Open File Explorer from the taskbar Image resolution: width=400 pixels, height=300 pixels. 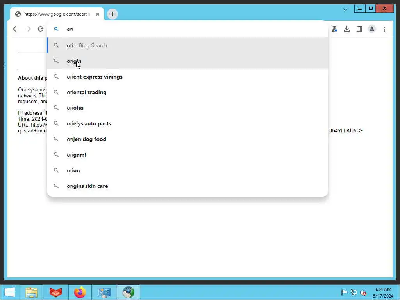(x=32, y=292)
